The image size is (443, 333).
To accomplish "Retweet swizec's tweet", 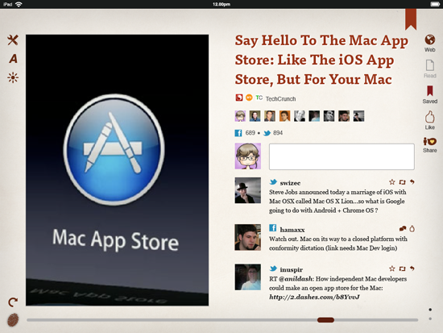I will click(x=402, y=182).
